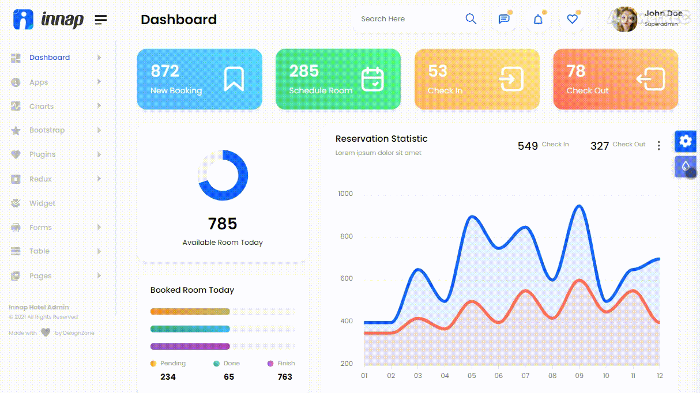Open the water drop theme icon

coord(685,167)
